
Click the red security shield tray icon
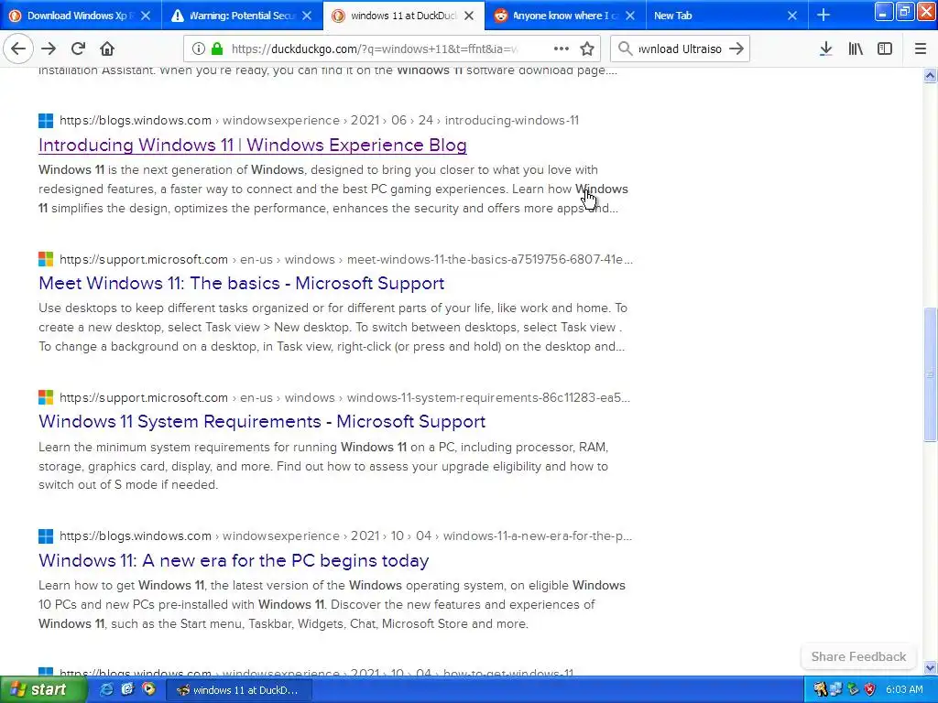coord(870,690)
